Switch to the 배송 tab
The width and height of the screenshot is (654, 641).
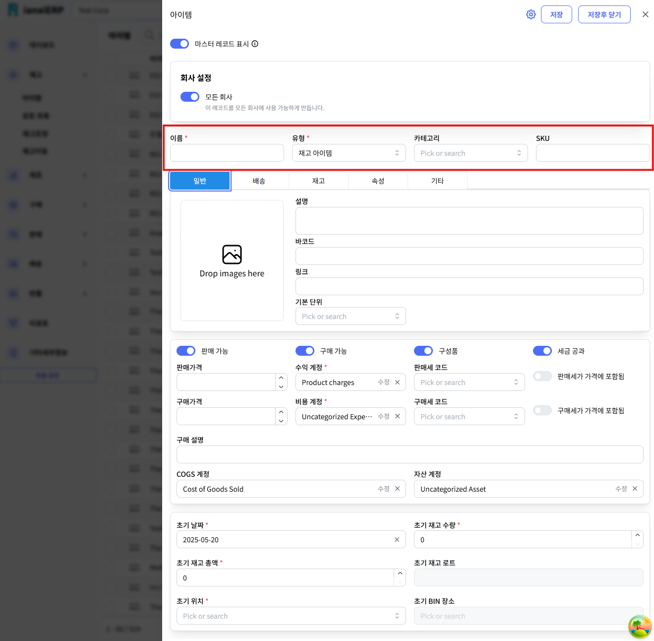[259, 181]
